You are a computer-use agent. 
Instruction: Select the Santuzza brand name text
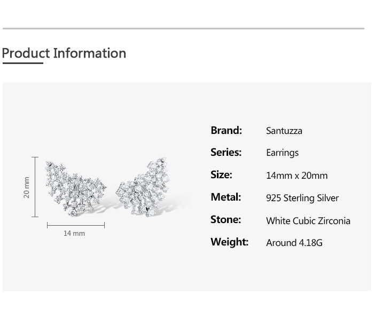(x=284, y=131)
